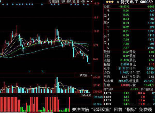Click the 委比 -16.07% value

coord(124,7)
